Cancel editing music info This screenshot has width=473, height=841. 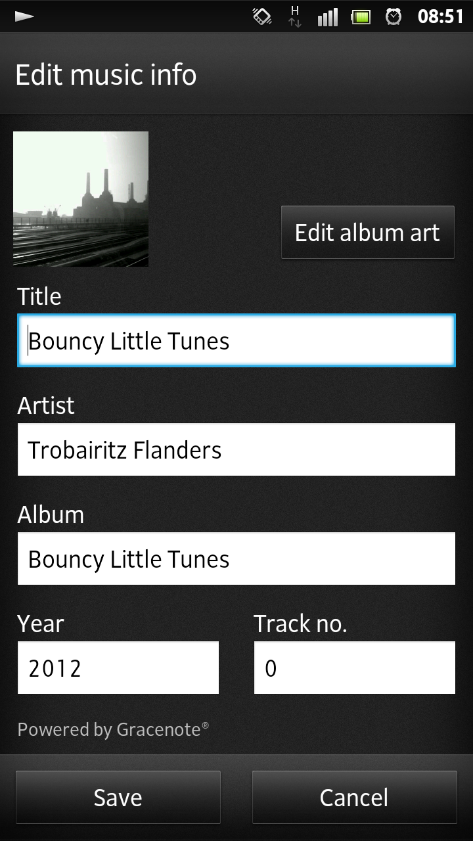(355, 798)
